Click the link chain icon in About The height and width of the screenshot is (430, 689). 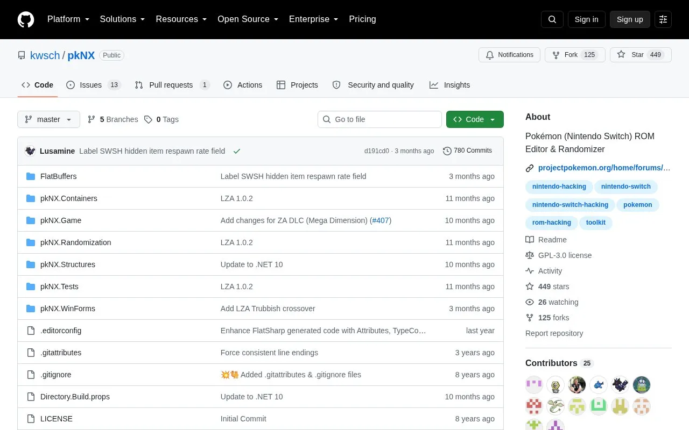pyautogui.click(x=530, y=168)
